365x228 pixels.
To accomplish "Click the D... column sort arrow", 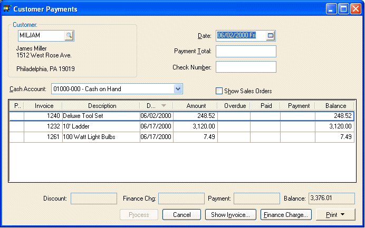I will 164,106.
